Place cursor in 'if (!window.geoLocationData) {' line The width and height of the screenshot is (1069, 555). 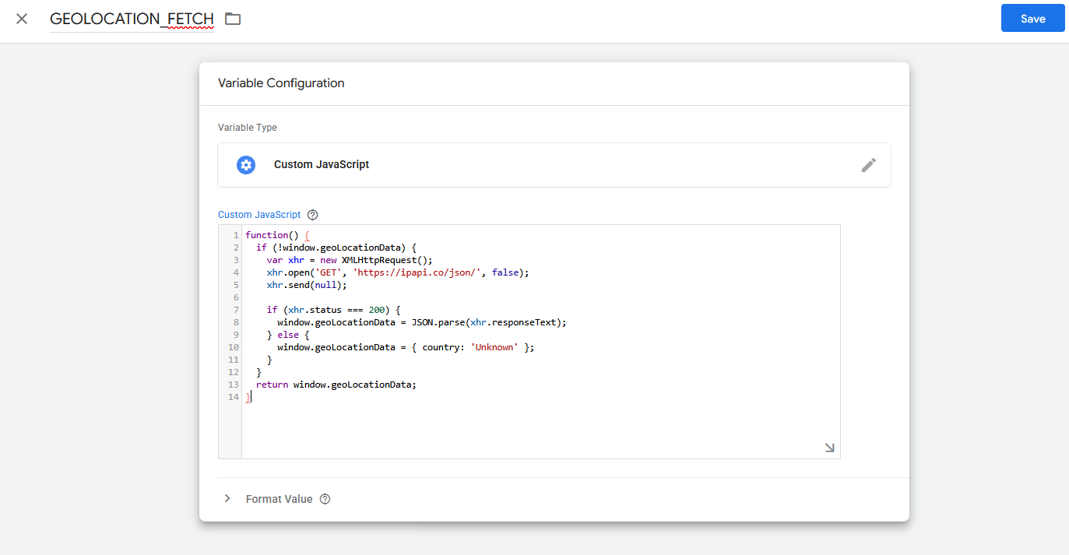[336, 248]
